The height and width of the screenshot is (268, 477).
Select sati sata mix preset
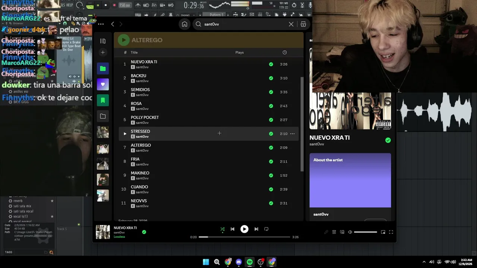pos(22,206)
